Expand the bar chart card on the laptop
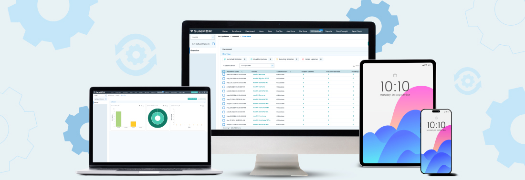 (143, 106)
